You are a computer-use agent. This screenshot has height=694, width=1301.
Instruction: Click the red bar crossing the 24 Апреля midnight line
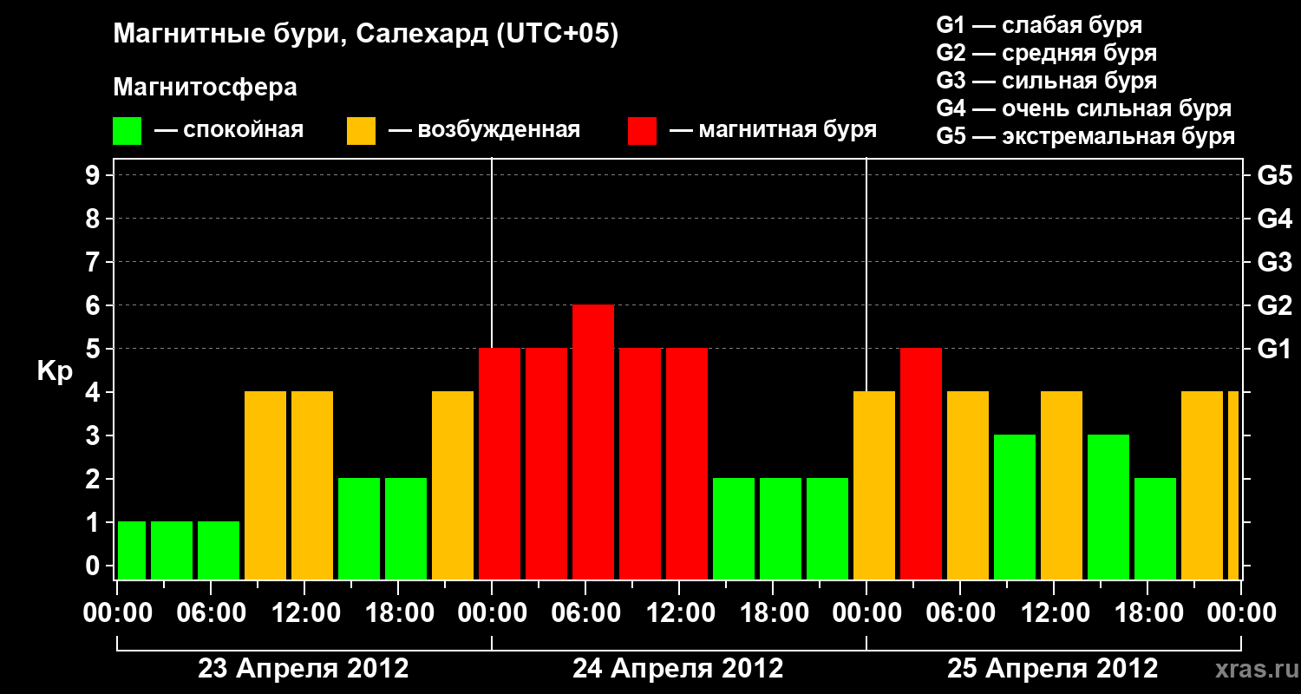click(x=500, y=464)
